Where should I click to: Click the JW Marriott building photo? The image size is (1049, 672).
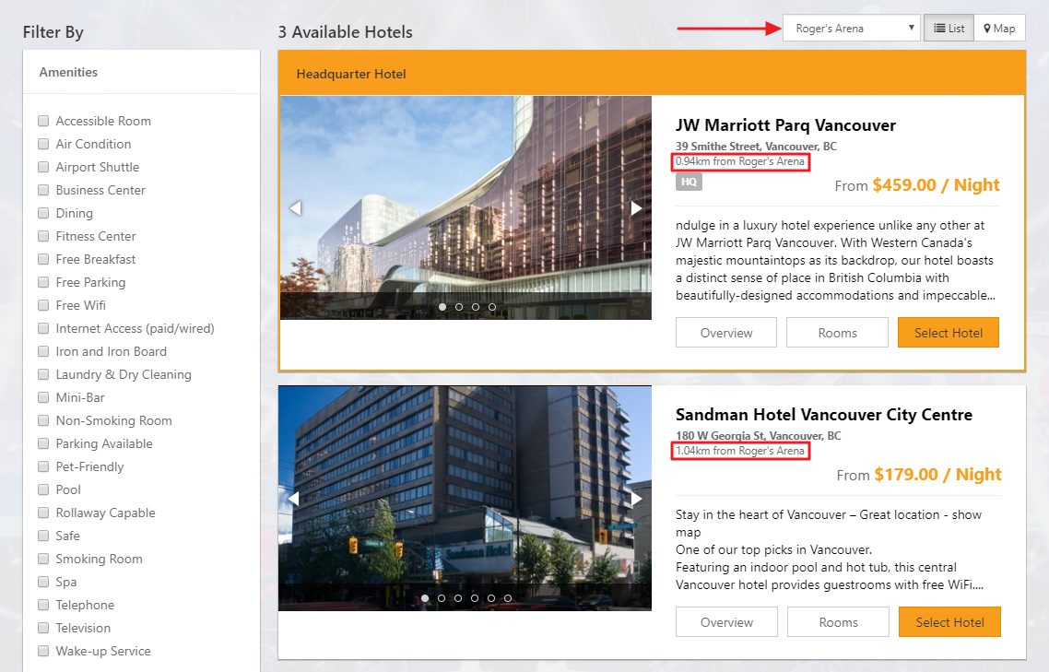click(466, 207)
